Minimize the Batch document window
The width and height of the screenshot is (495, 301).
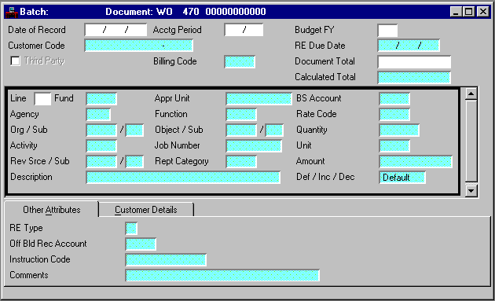point(456,12)
